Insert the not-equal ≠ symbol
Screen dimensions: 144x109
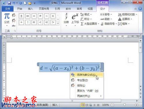(x=40, y=16)
